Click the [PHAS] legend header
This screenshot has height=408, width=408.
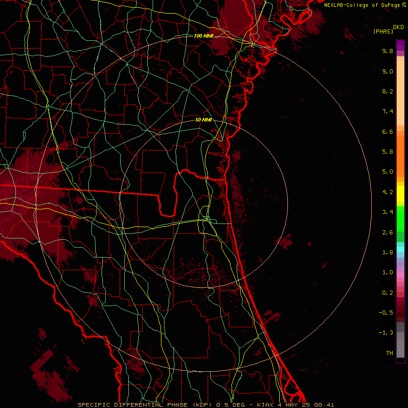(383, 31)
